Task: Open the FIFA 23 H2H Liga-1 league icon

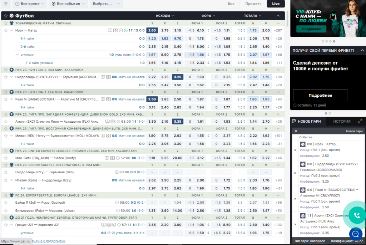Action: (11, 92)
